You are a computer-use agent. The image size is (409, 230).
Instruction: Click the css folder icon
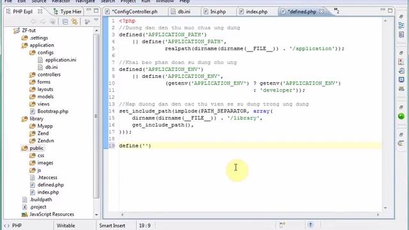point(33,155)
